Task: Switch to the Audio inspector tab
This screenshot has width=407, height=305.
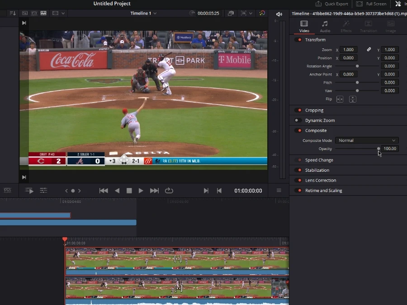Action: (x=325, y=27)
